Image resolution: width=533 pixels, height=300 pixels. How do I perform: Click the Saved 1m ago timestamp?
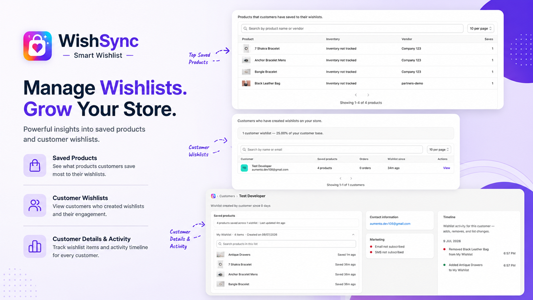click(346, 255)
